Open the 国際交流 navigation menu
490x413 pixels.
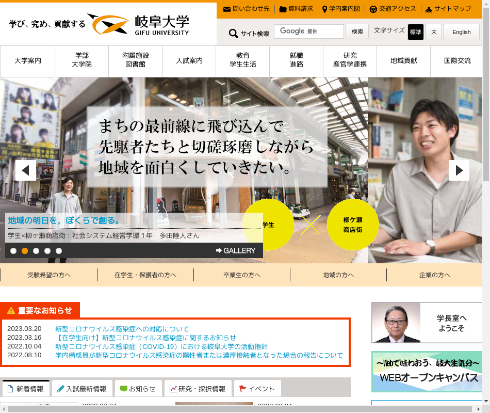[457, 61]
